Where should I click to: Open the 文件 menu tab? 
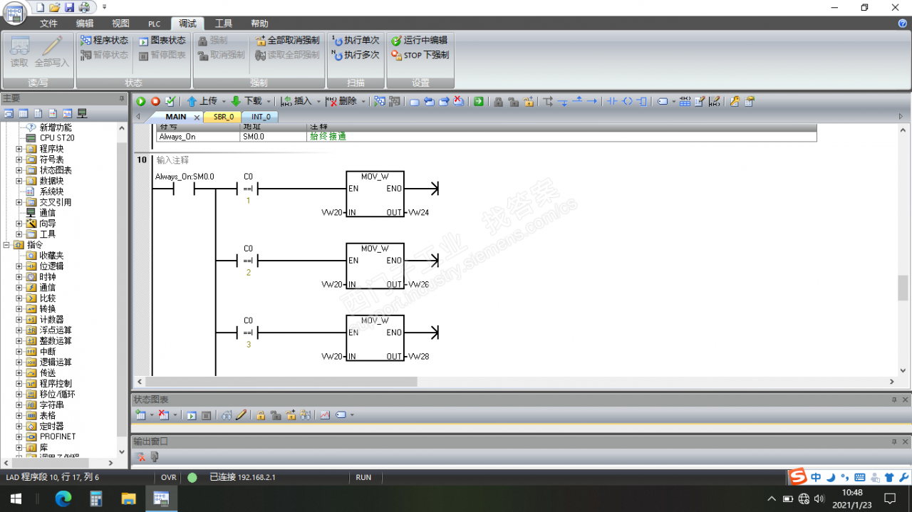pos(48,23)
